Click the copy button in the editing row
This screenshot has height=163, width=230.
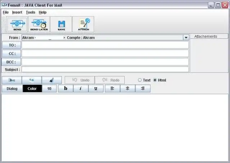coord(32,80)
